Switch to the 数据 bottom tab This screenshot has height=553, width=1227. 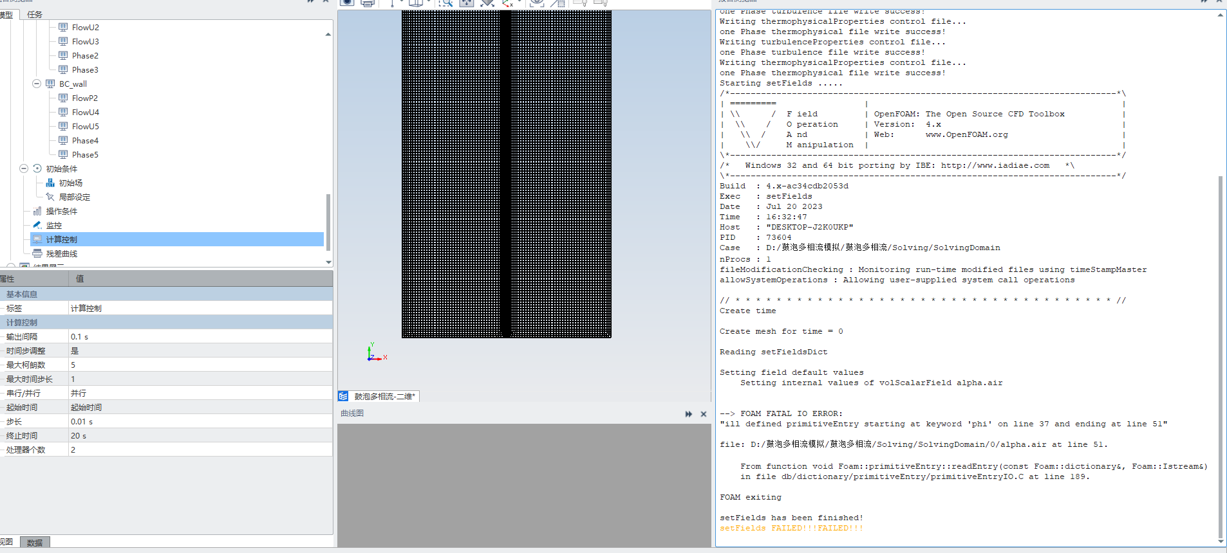tap(35, 542)
